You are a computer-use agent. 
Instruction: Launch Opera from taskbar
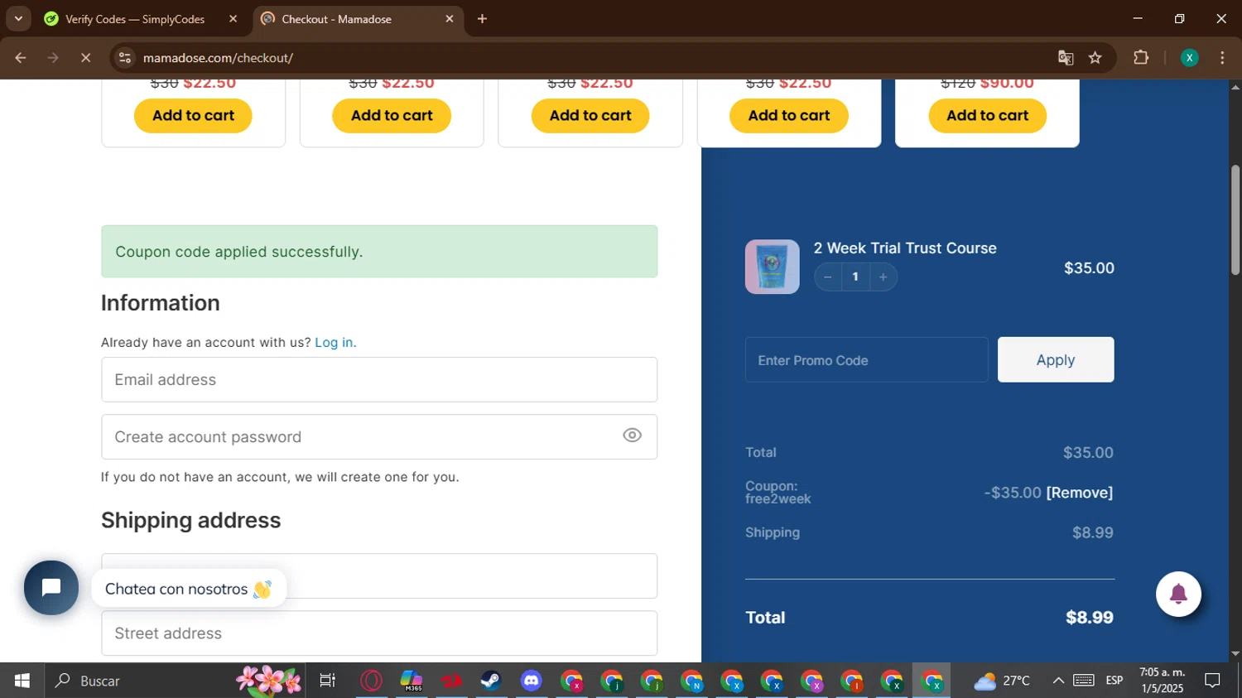371,681
